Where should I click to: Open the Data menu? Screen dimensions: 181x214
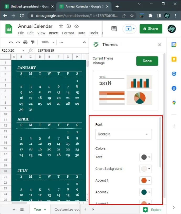[82, 33]
